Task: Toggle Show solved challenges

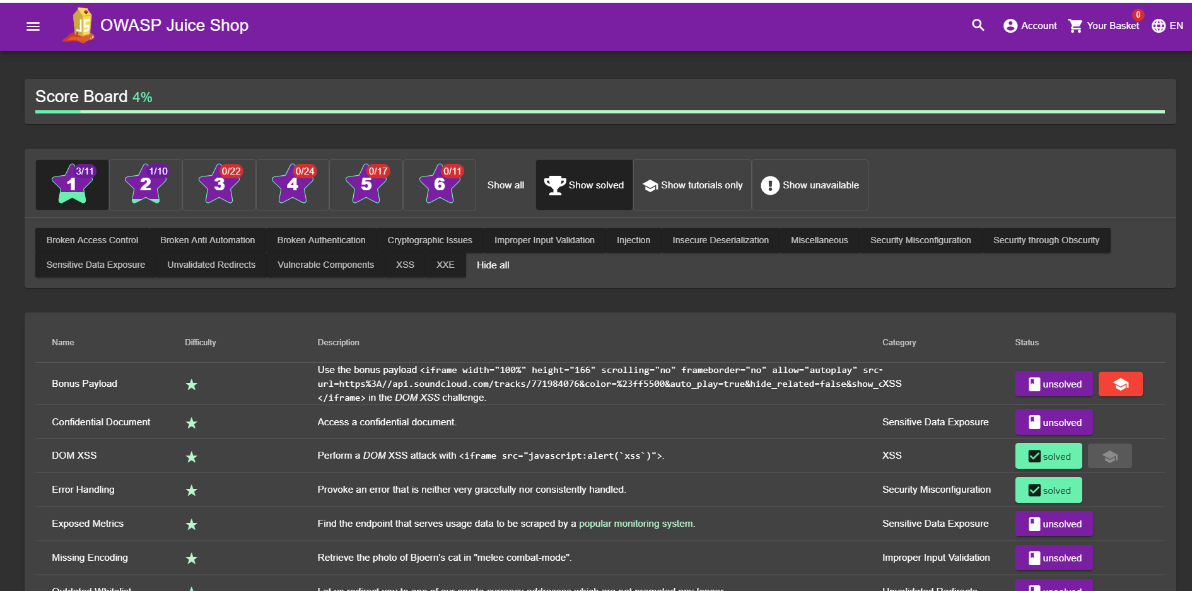Action: coord(584,185)
